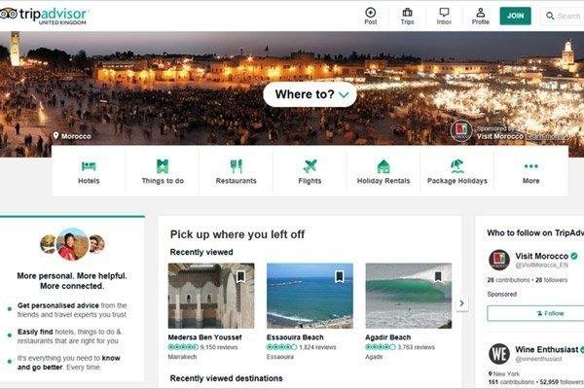Click the Flights airplane icon
584x389 pixels.
[x=310, y=166]
